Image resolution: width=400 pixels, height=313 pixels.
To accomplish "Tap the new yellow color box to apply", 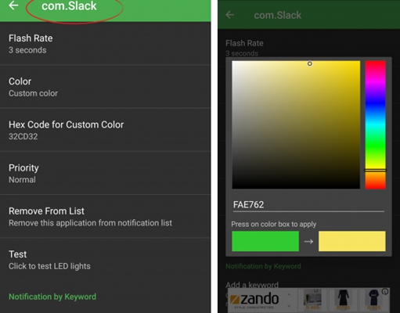I will click(352, 241).
